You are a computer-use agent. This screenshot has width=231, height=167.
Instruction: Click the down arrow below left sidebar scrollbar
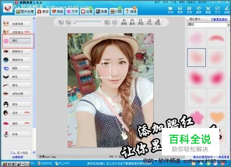coord(34,152)
